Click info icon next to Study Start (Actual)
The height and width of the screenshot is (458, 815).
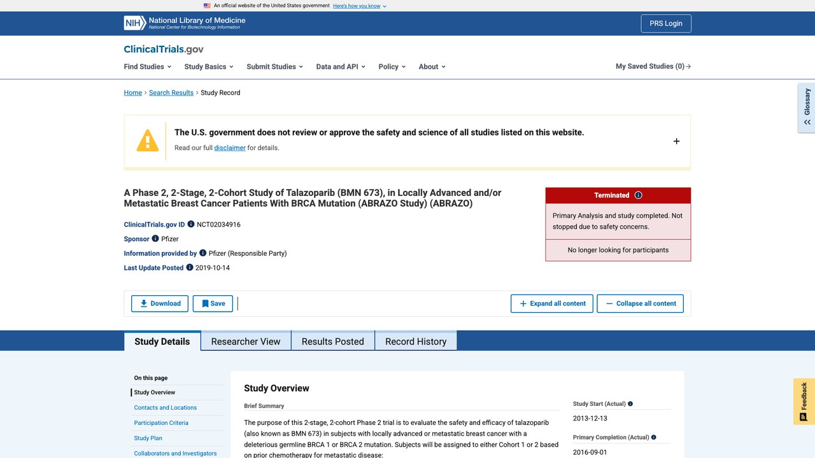coord(630,404)
